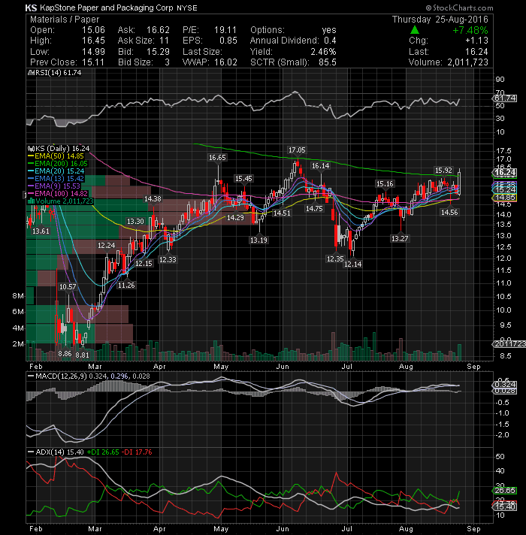This screenshot has height=535, width=526.
Task: Click the Annual Dividend value 0.4
Action: [x=330, y=41]
